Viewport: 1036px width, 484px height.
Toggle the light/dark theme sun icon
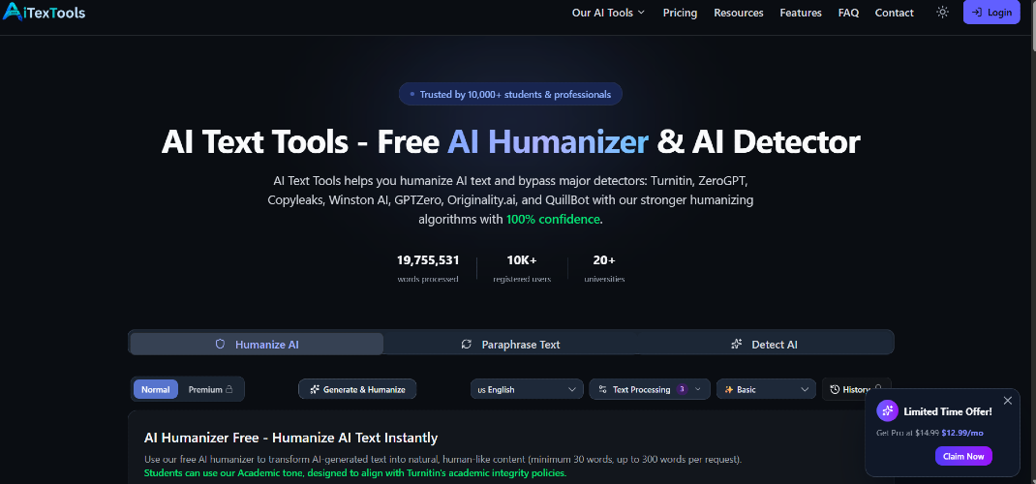coord(942,13)
